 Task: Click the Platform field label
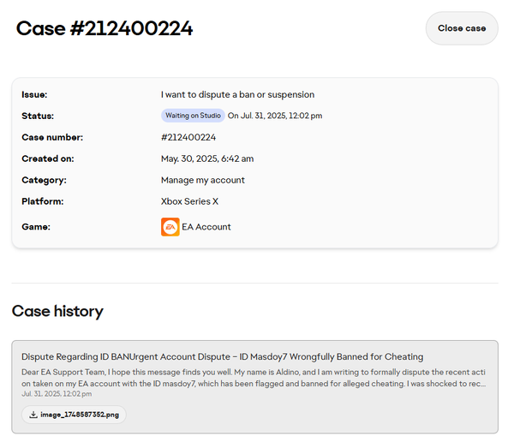pyautogui.click(x=42, y=201)
